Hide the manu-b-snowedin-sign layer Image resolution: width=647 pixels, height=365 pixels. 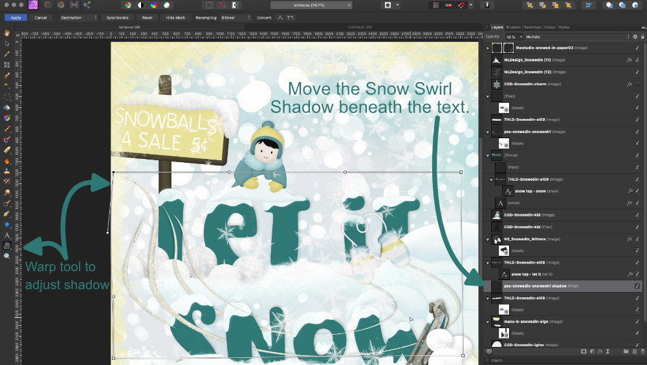point(637,321)
